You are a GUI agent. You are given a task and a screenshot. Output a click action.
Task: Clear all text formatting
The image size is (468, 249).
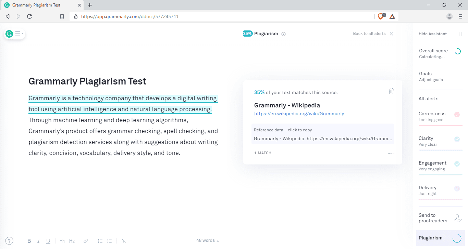123,241
